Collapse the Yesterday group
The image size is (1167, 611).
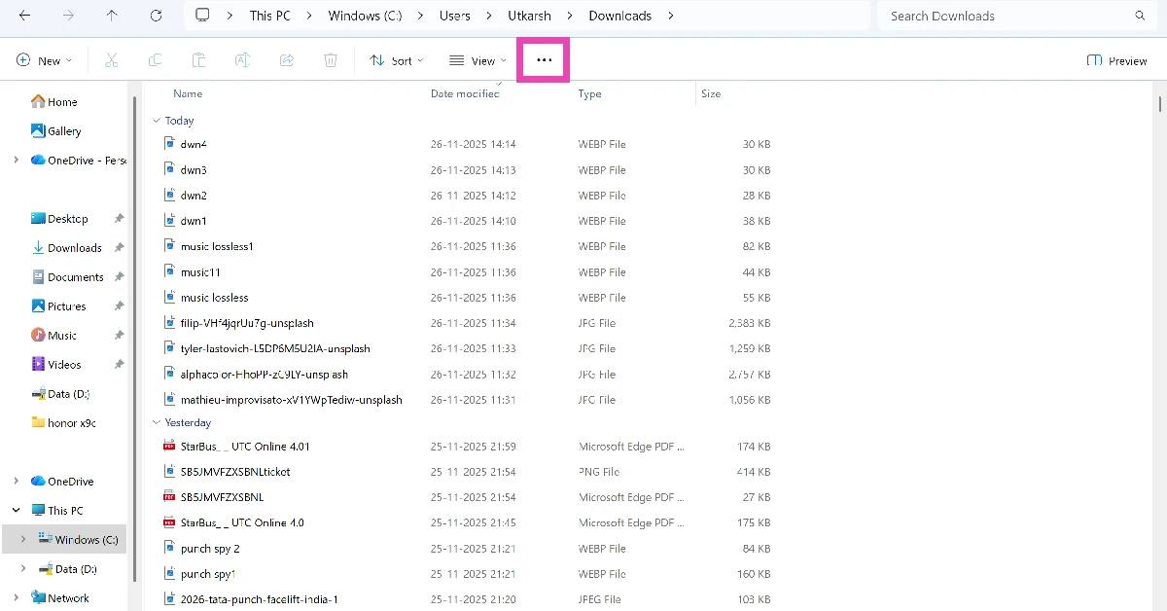click(x=158, y=422)
